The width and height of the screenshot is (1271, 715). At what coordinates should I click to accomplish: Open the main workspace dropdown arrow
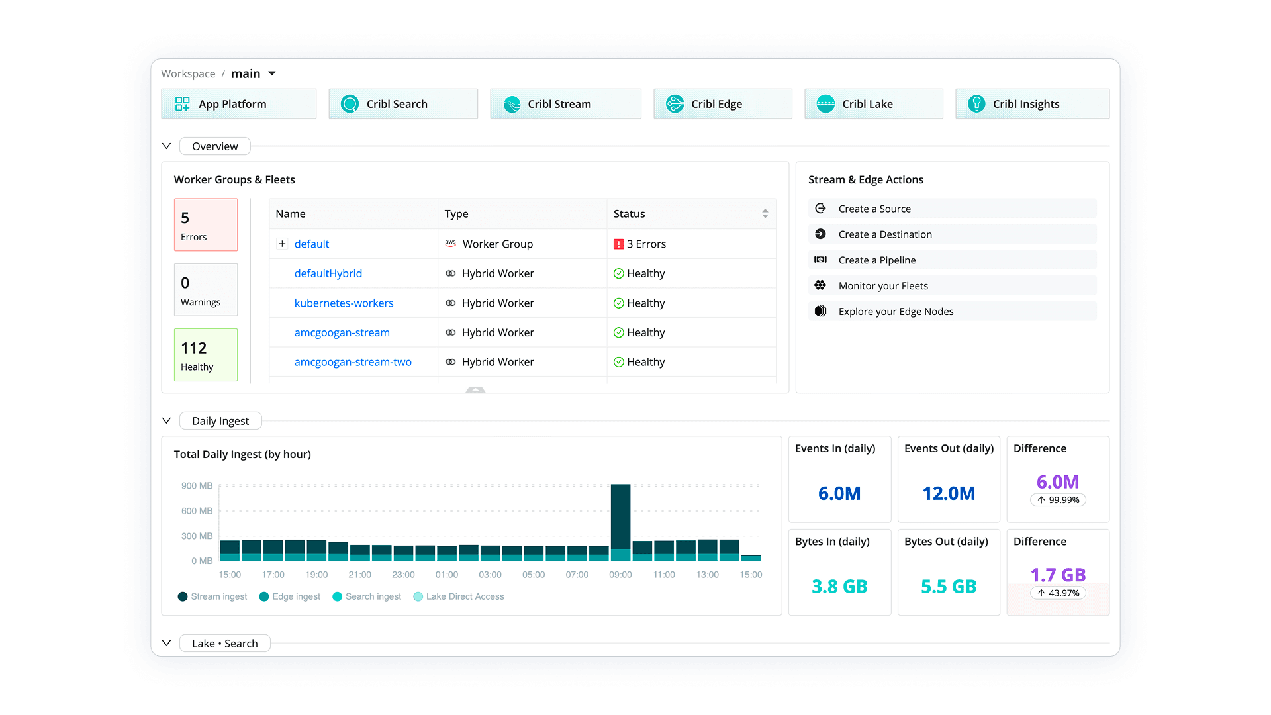tap(272, 73)
